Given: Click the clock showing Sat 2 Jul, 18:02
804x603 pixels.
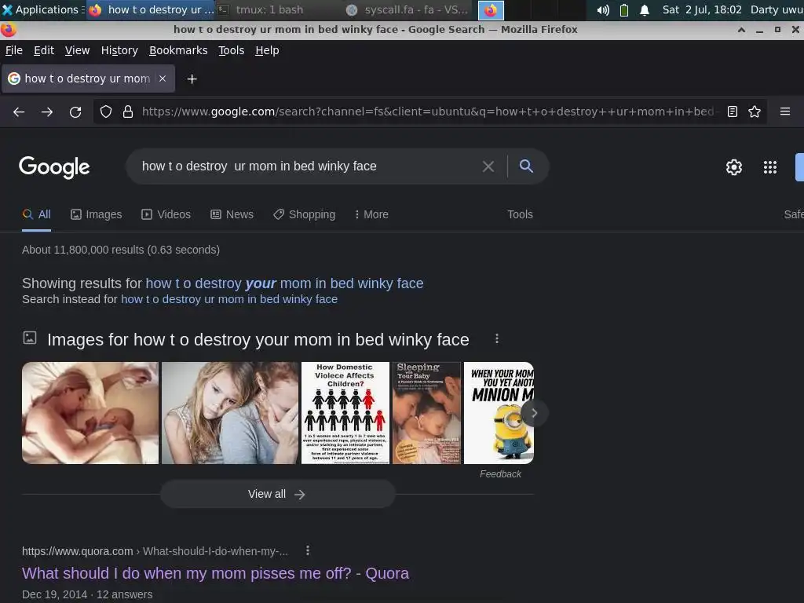Looking at the screenshot, I should (x=701, y=9).
